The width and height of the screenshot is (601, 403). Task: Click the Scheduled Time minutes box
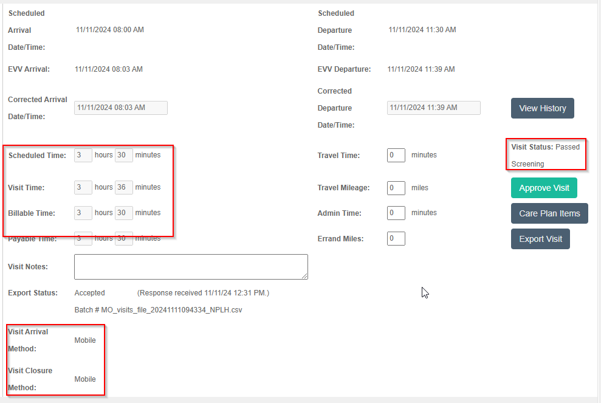[x=124, y=155]
